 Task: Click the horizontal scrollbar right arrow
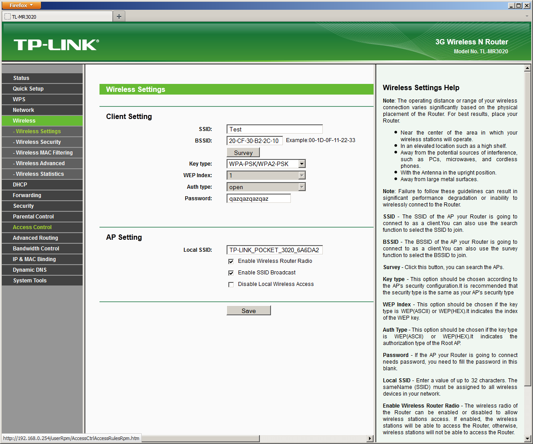pyautogui.click(x=370, y=439)
